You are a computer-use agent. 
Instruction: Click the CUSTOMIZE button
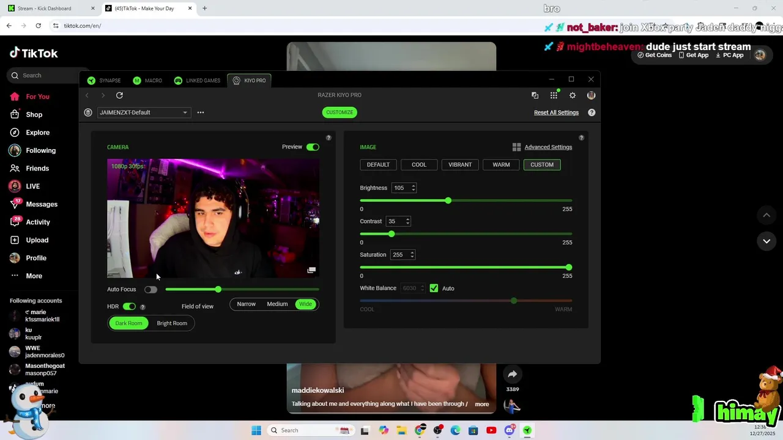click(340, 112)
